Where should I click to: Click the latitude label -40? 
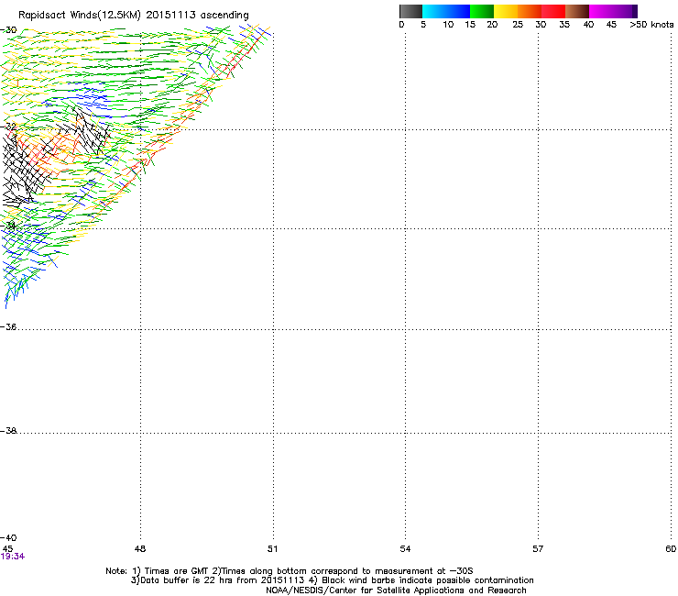click(8, 537)
